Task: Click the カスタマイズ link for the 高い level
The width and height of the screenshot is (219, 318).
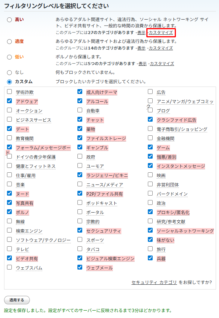Action: pos(161,33)
